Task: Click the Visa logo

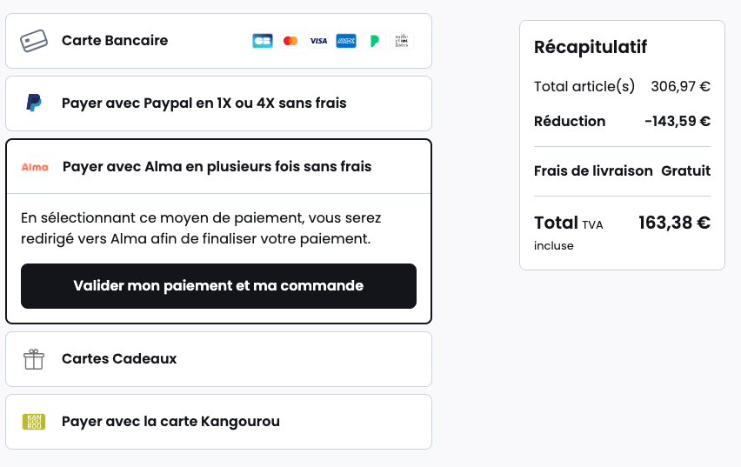Action: (318, 41)
